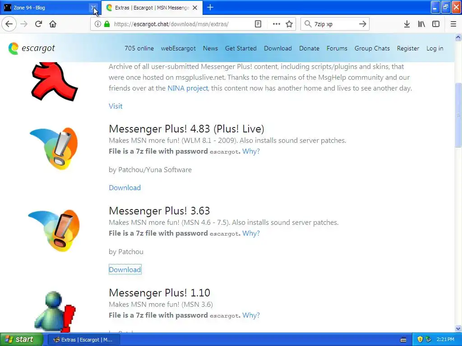This screenshot has height=346, width=462.
Task: Click the Messenger Plus! 1.10 heading
Action: (x=159, y=293)
